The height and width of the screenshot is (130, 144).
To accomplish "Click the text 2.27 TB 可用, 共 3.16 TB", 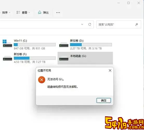I will point(86,48).
